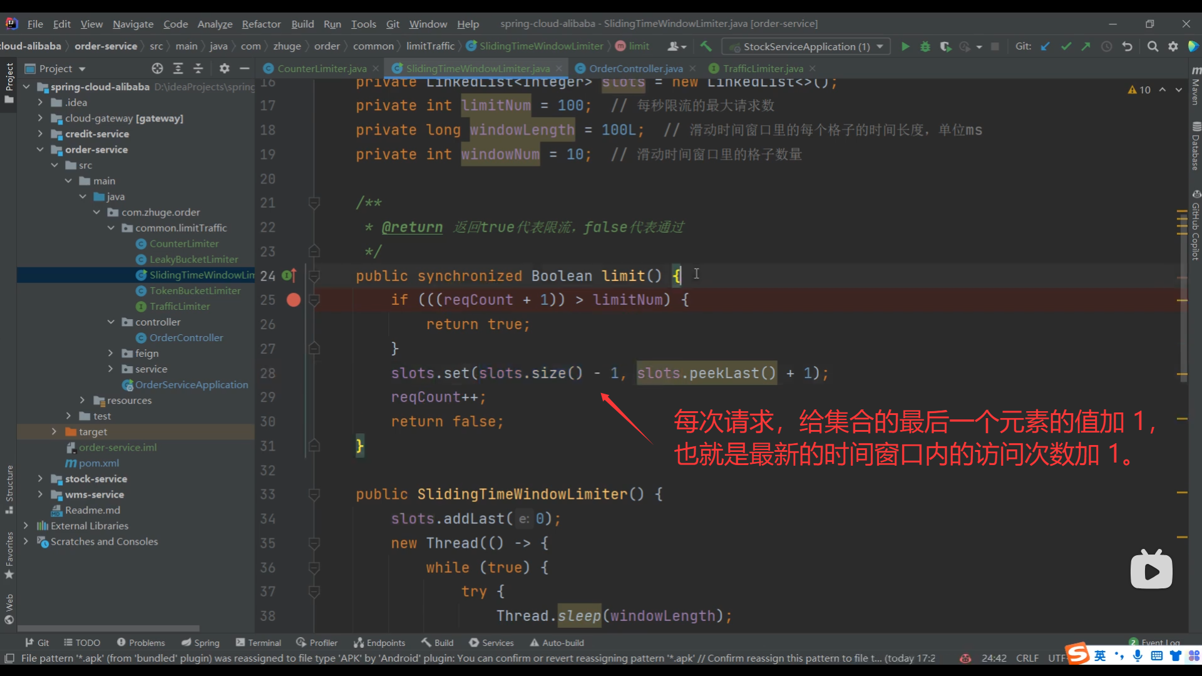
Task: Click the Project panel horizontal scrollbar
Action: tap(108, 628)
